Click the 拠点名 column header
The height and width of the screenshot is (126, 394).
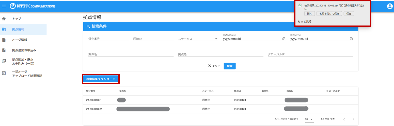pos(123,91)
